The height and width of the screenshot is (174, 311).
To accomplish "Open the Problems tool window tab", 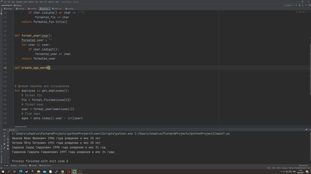I will [23, 165].
